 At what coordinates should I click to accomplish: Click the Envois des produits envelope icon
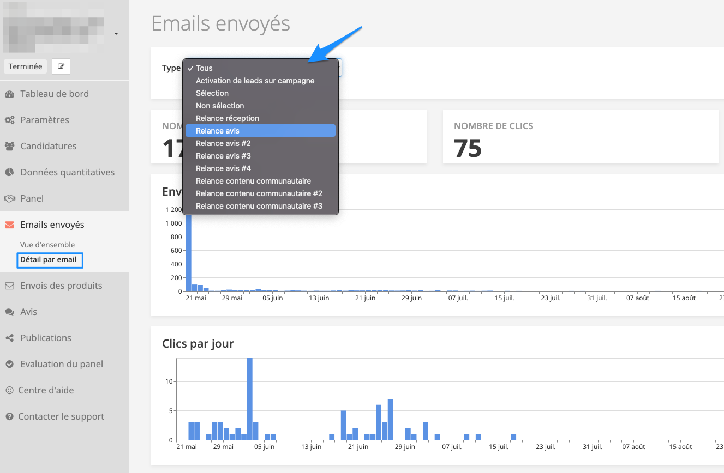[x=9, y=286]
